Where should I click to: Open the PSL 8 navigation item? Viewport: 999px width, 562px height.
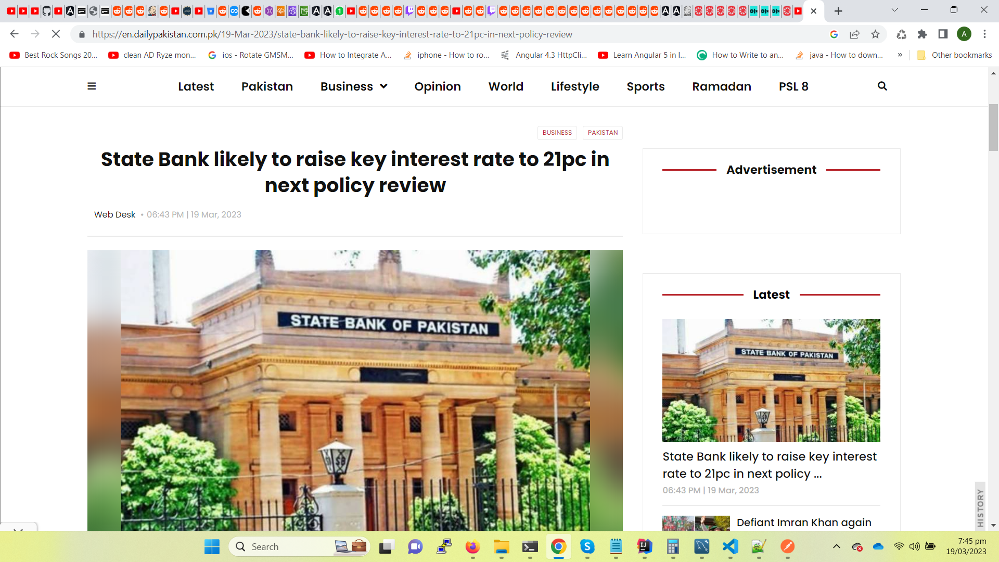(793, 86)
